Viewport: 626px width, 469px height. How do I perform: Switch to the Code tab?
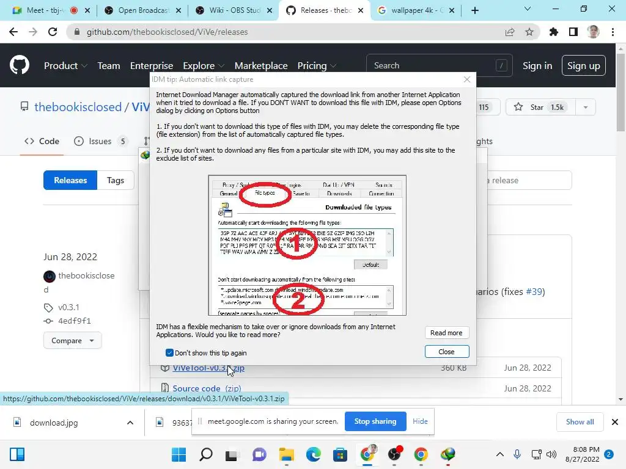(x=42, y=141)
